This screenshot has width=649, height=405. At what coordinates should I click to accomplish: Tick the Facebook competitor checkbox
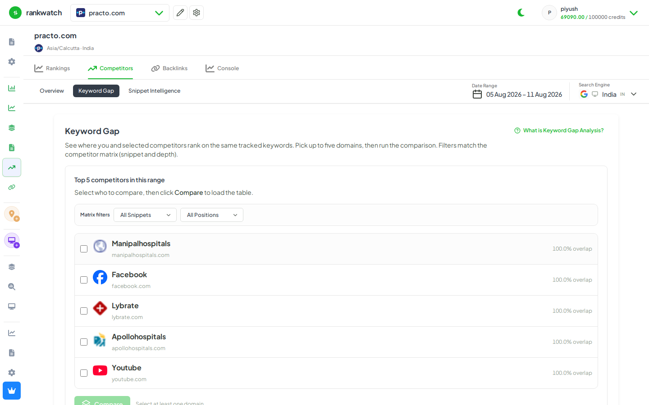click(84, 280)
